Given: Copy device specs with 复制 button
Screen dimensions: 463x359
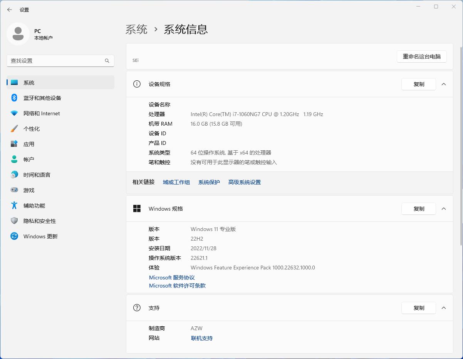Looking at the screenshot, I should point(418,84).
